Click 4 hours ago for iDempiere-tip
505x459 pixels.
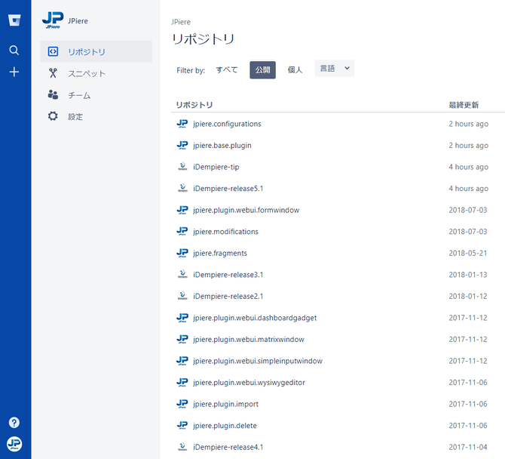click(x=469, y=167)
